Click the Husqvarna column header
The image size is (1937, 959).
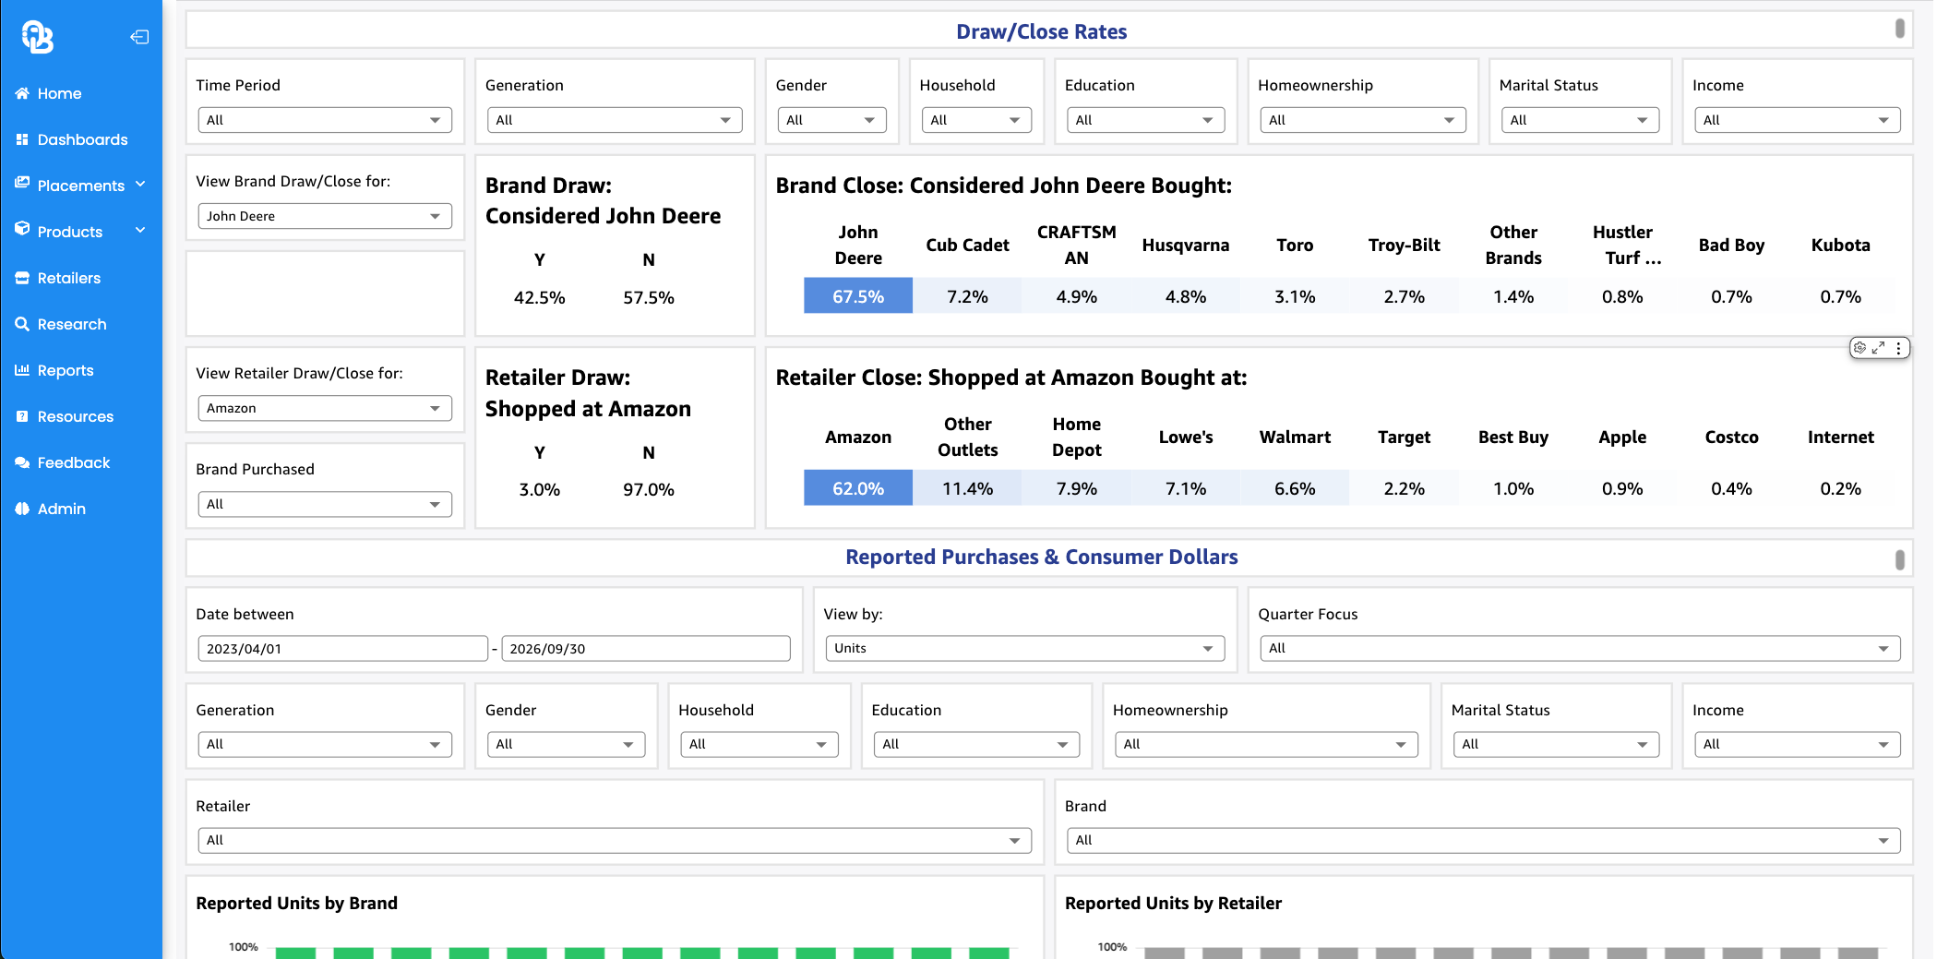pyautogui.click(x=1186, y=245)
